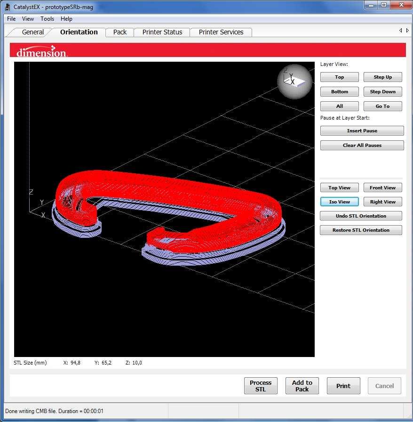Switch to Front View
The width and height of the screenshot is (413, 422).
pos(382,187)
